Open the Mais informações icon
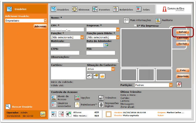Image resolution: width=196 pixels, height=123 pixels. (126, 20)
